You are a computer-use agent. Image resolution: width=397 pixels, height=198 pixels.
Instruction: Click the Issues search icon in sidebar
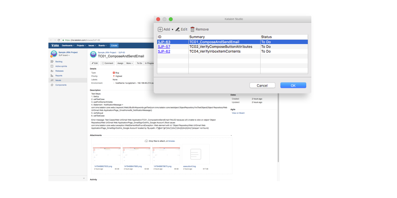52,80
